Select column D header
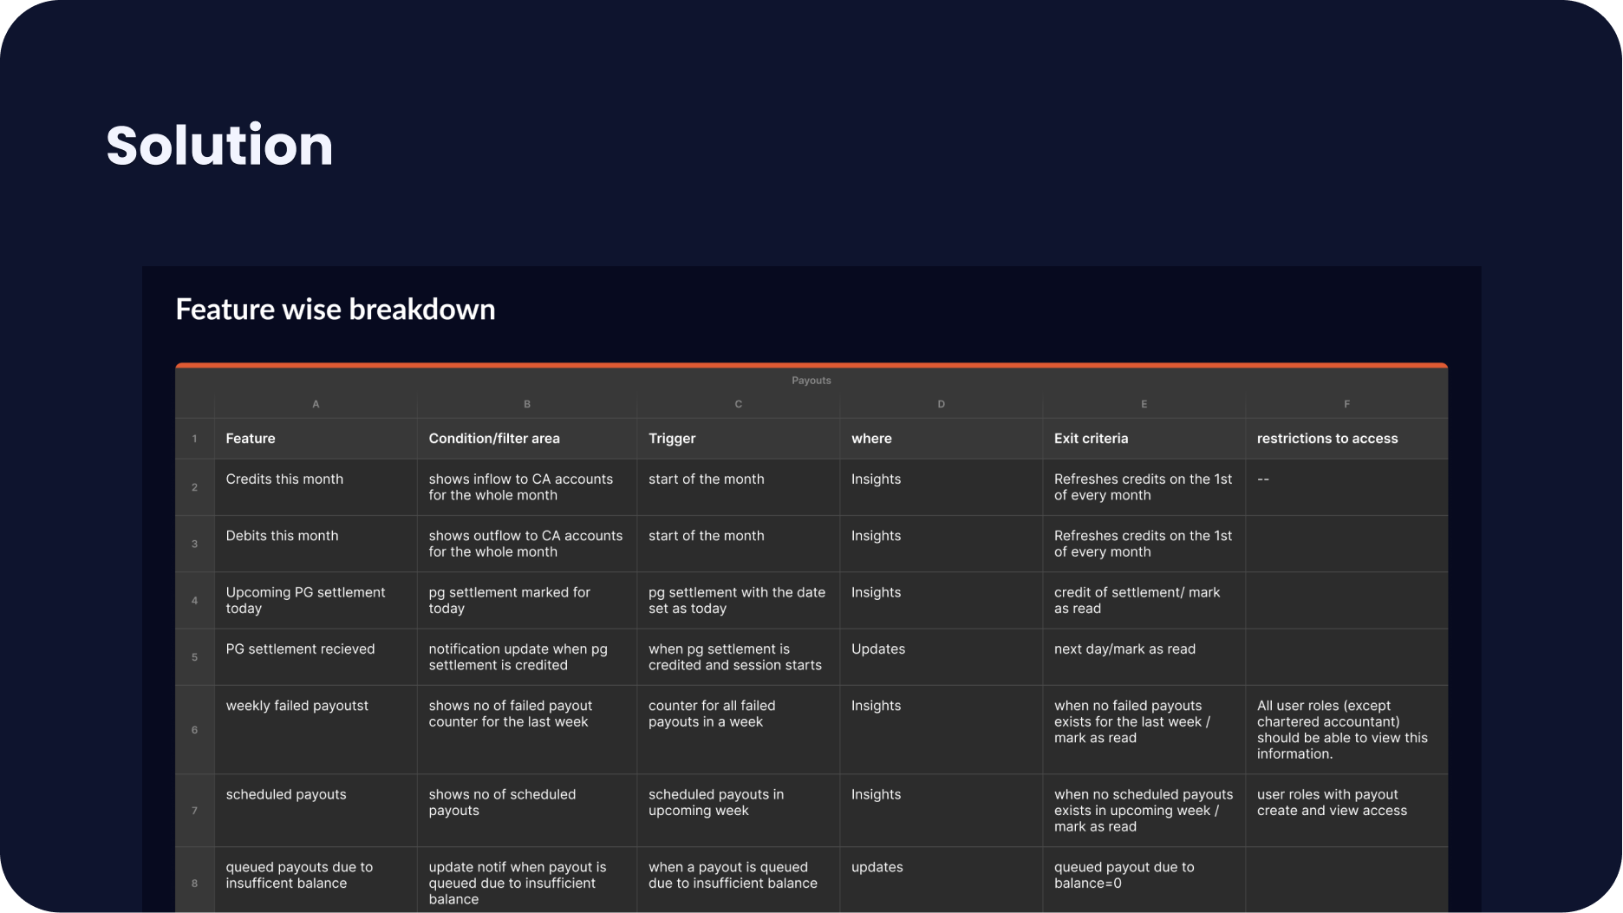Screen dimensions: 1623x913 point(941,404)
